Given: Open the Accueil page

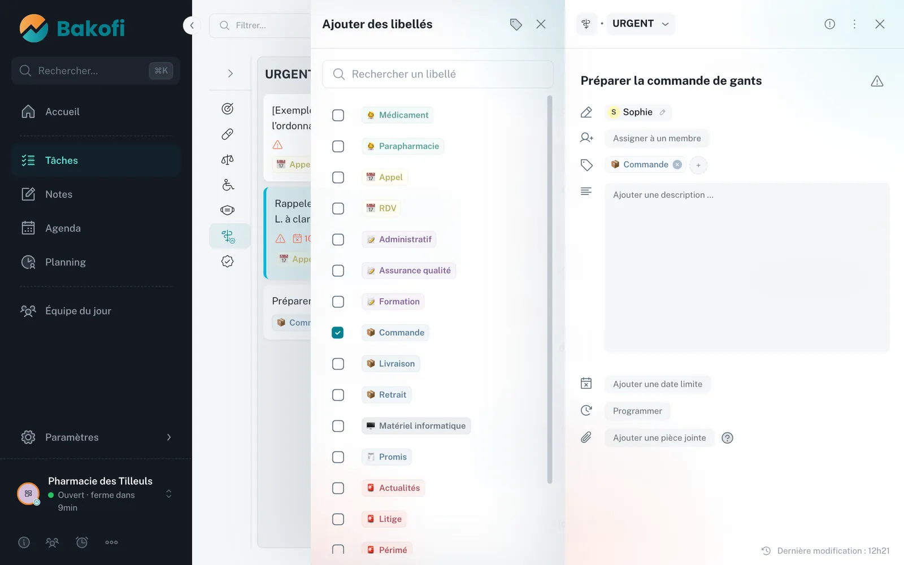Looking at the screenshot, I should pos(96,112).
